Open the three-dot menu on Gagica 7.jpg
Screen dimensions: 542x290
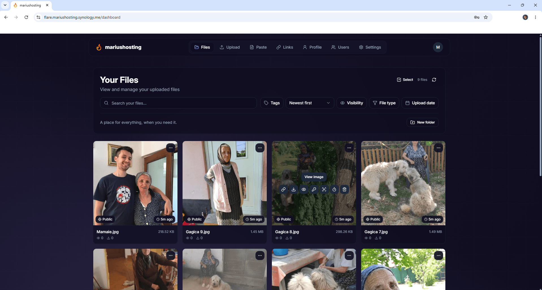(439, 148)
